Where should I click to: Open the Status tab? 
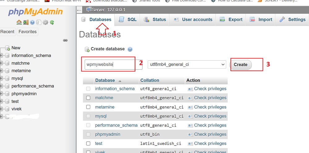[x=155, y=20]
